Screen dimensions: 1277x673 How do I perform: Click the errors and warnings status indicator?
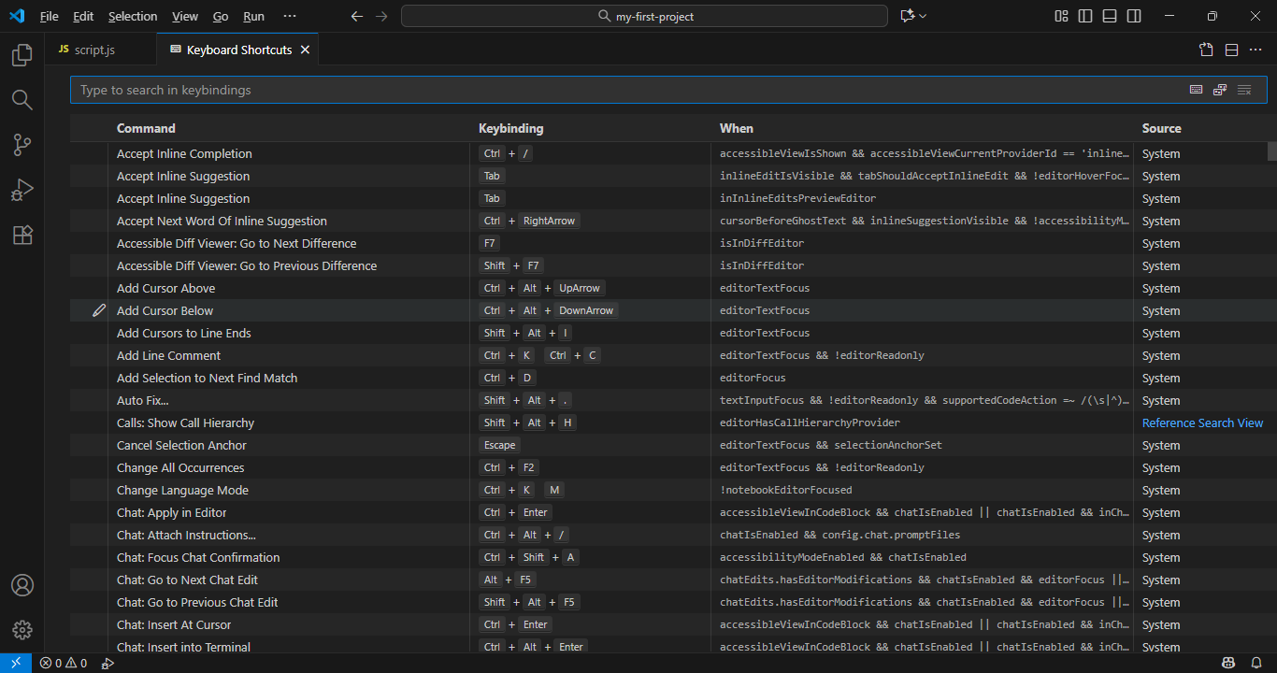[x=64, y=663]
